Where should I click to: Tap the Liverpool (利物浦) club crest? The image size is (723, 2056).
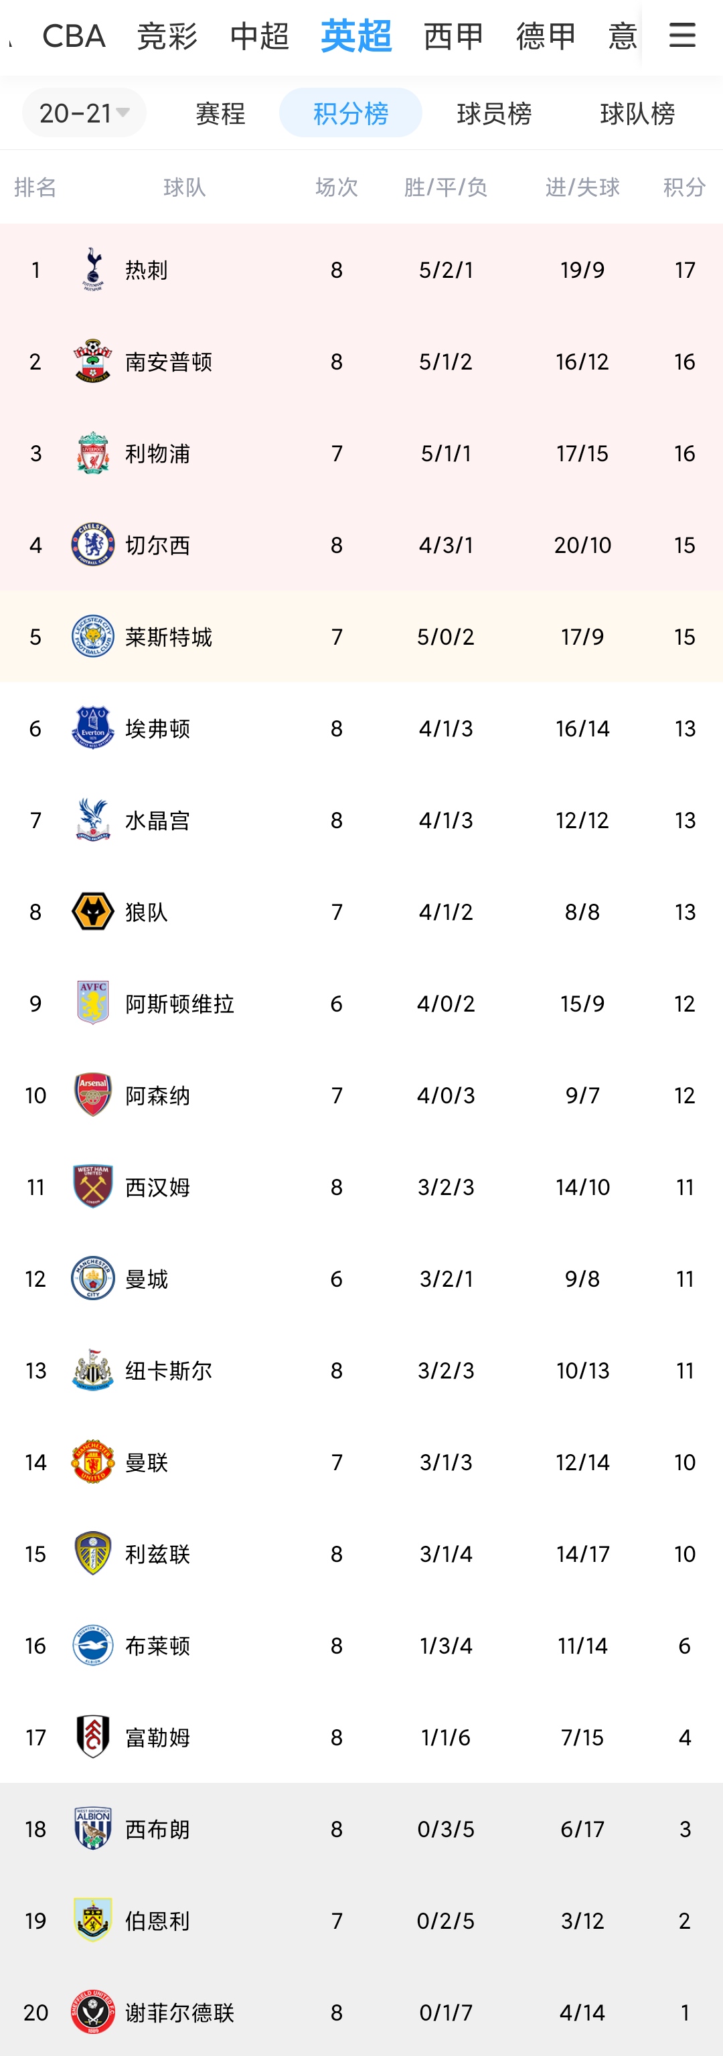pyautogui.click(x=92, y=453)
